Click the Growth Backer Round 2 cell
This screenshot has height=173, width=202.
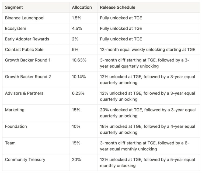click(28, 77)
